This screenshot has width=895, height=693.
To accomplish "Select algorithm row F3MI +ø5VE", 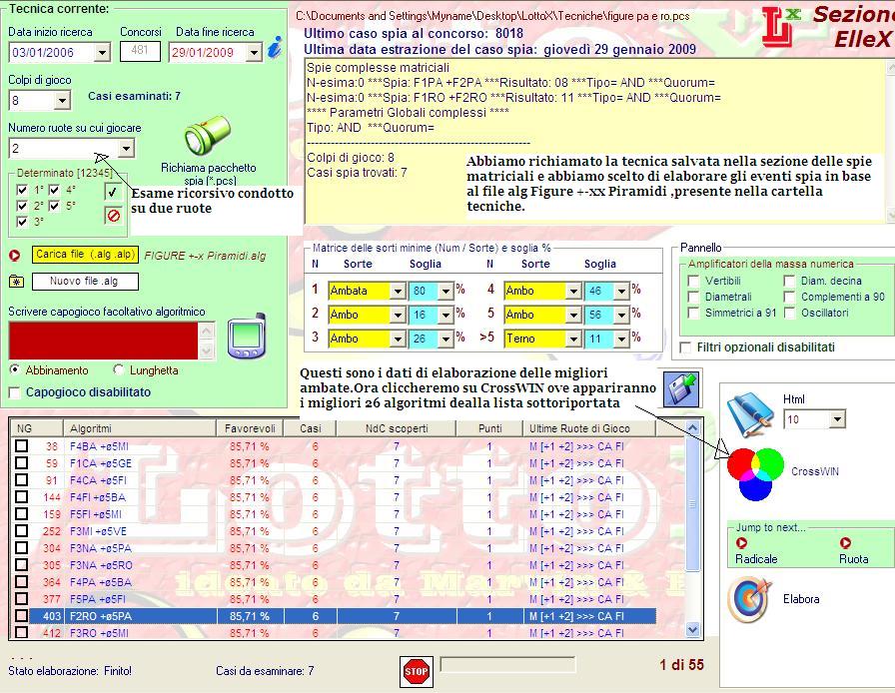I will click(334, 531).
